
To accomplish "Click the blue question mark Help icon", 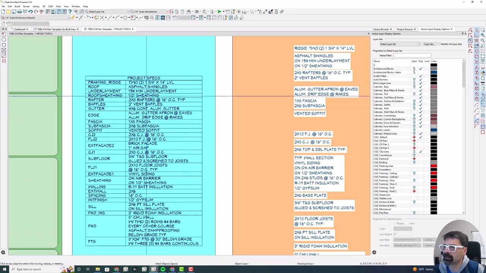I will point(70,12).
